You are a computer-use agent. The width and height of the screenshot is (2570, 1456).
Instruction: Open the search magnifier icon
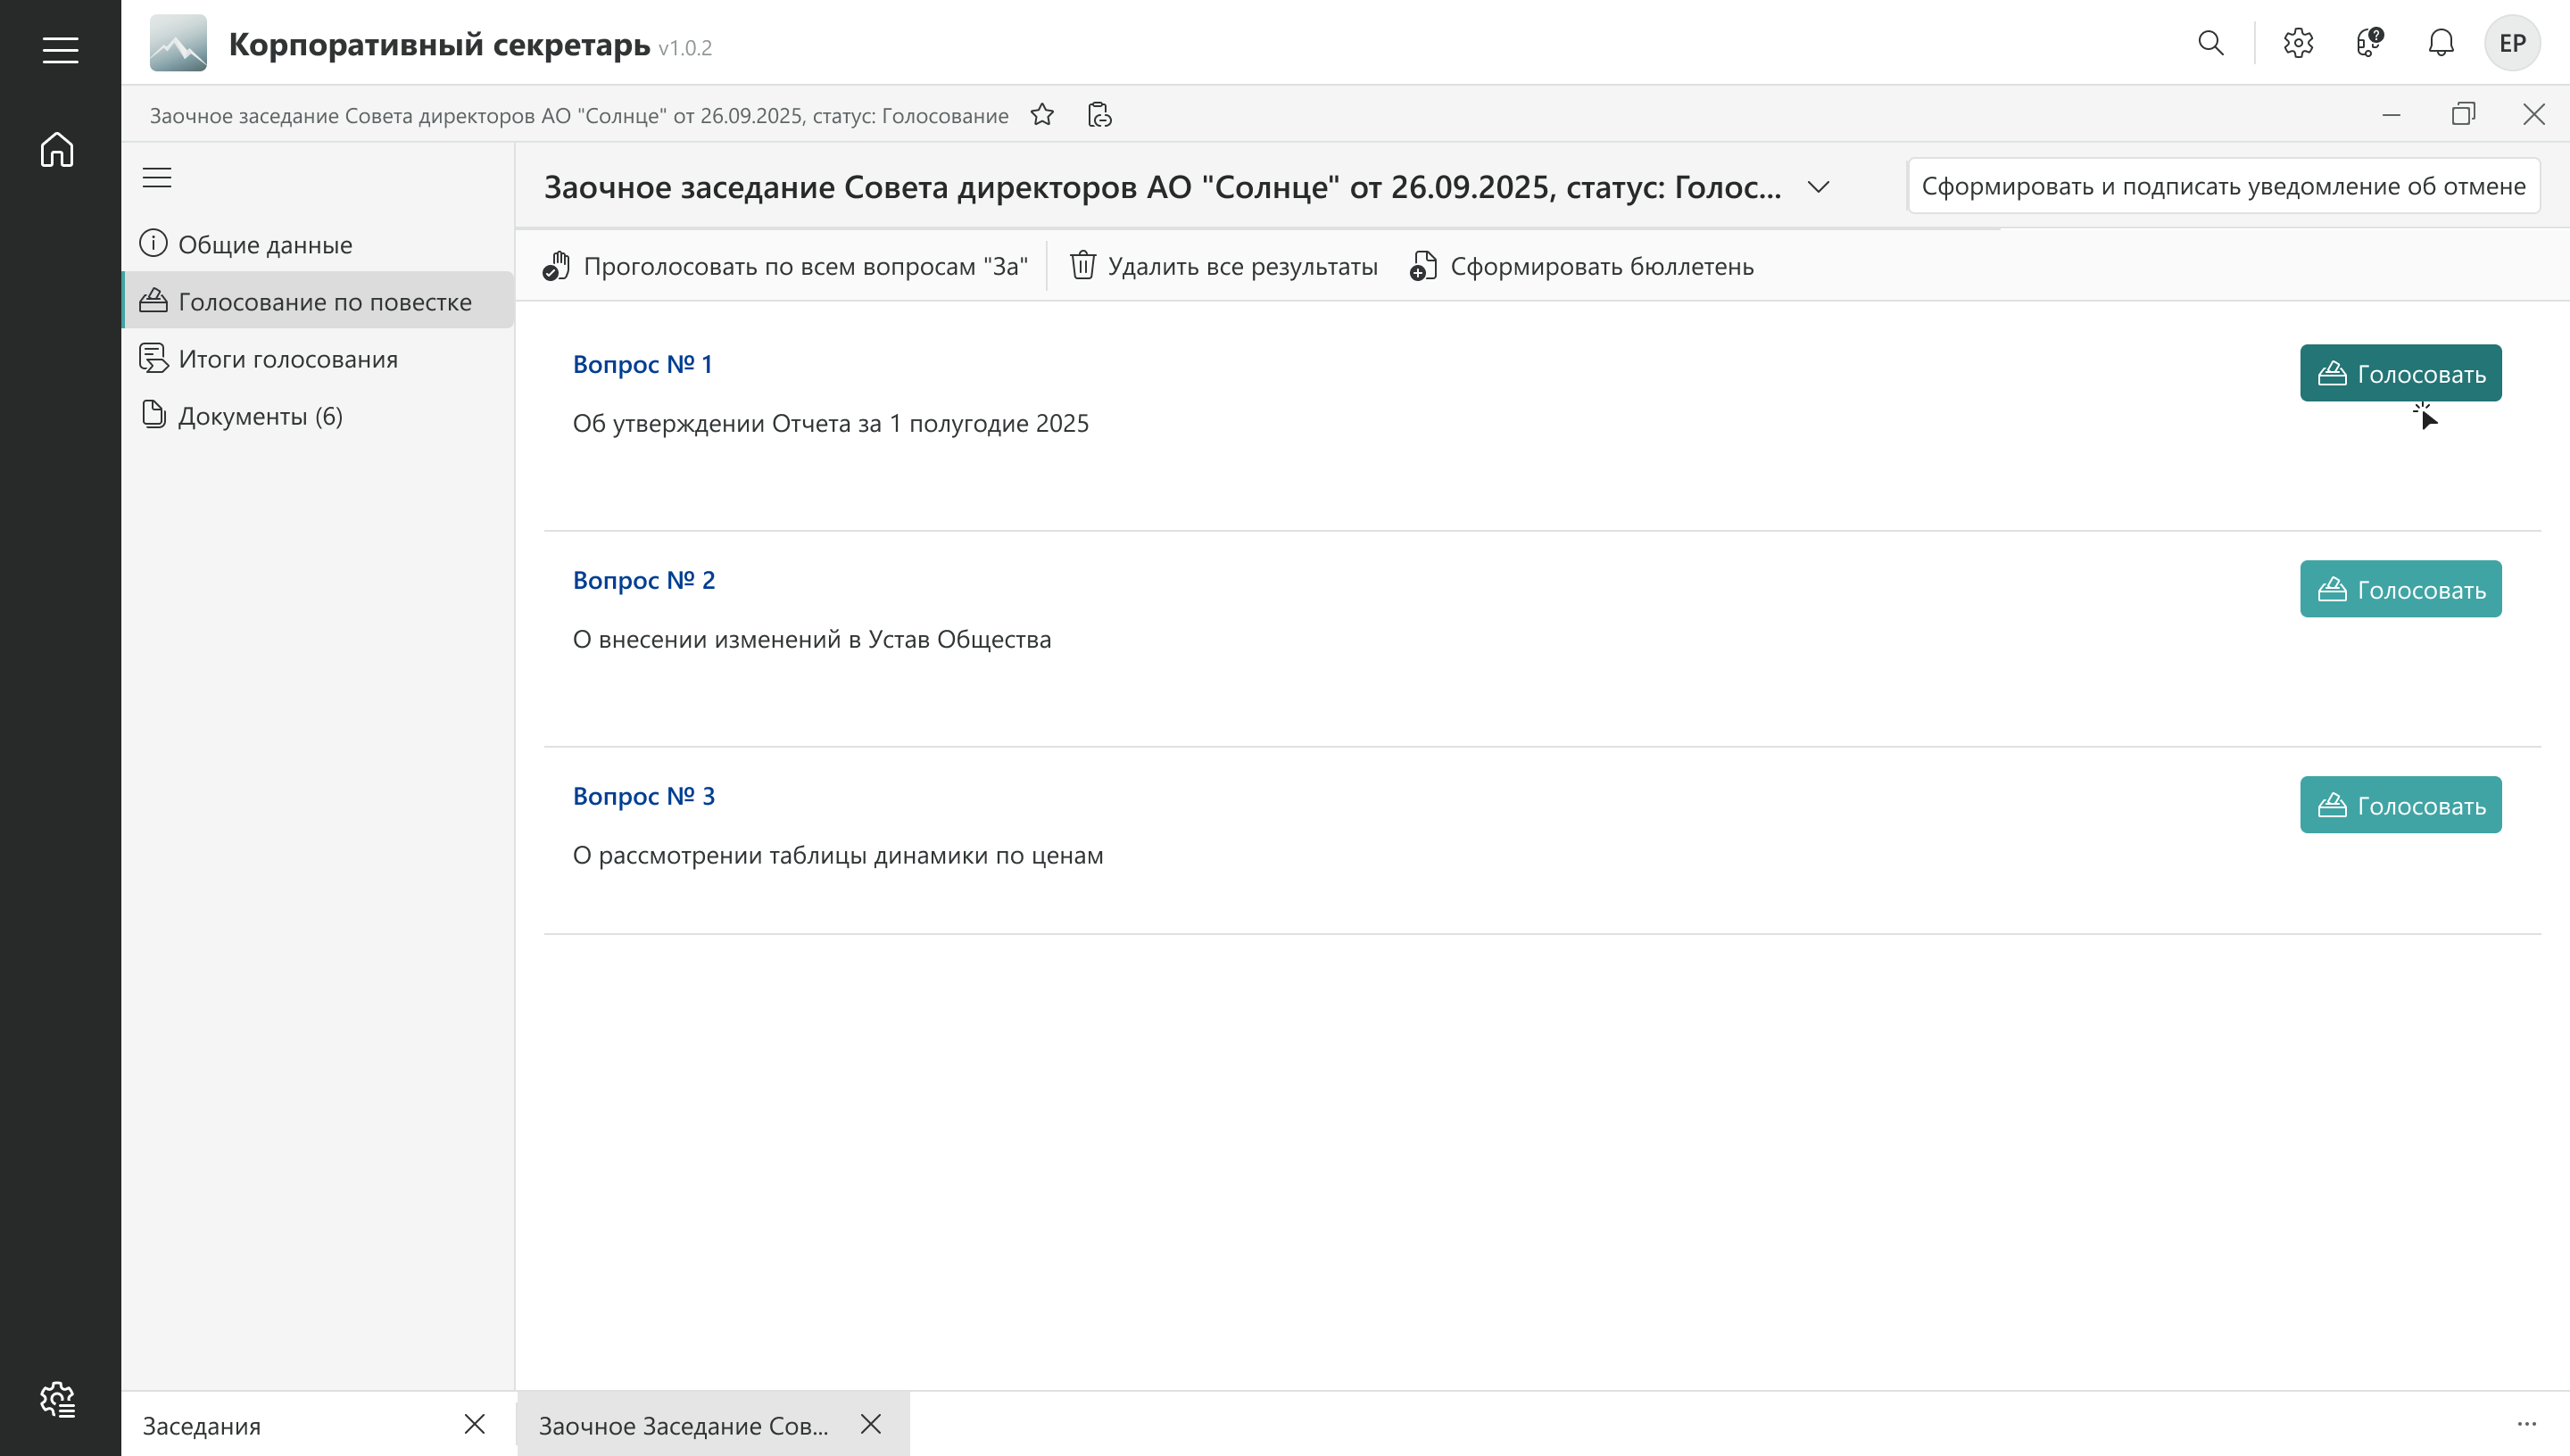(x=2210, y=43)
